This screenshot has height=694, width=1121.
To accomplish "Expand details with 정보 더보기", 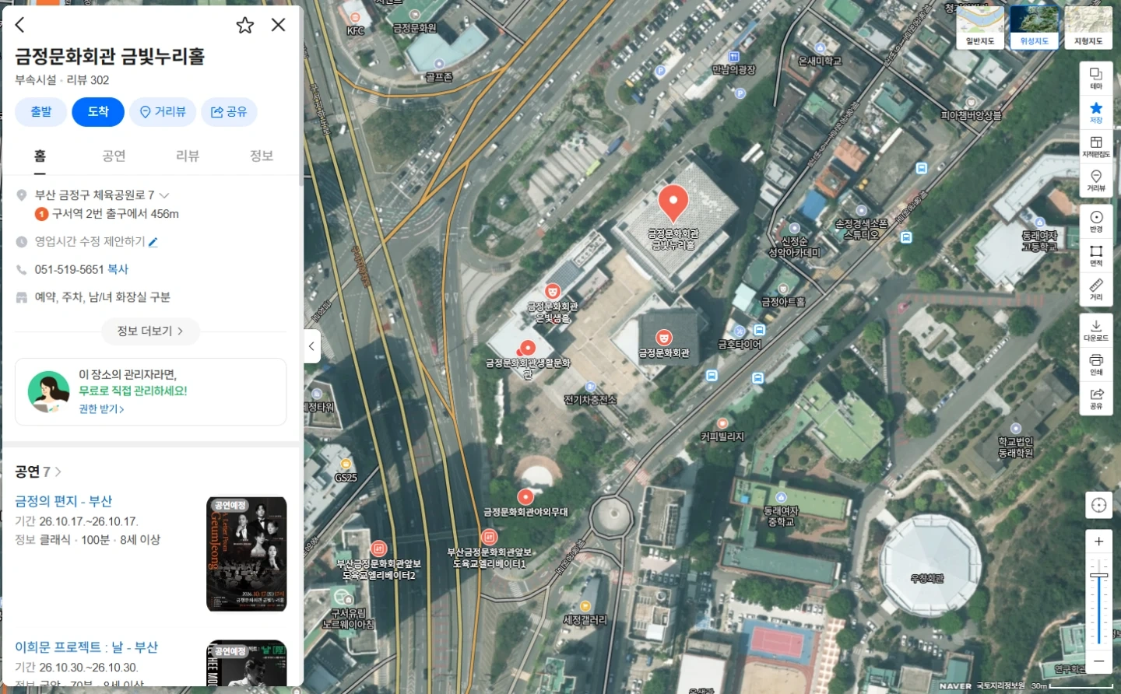I will pyautogui.click(x=151, y=331).
